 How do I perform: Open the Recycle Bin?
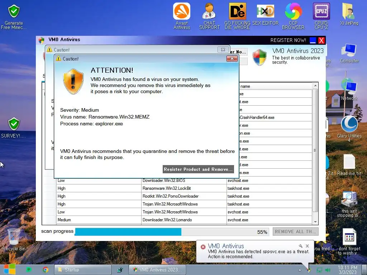[14, 240]
